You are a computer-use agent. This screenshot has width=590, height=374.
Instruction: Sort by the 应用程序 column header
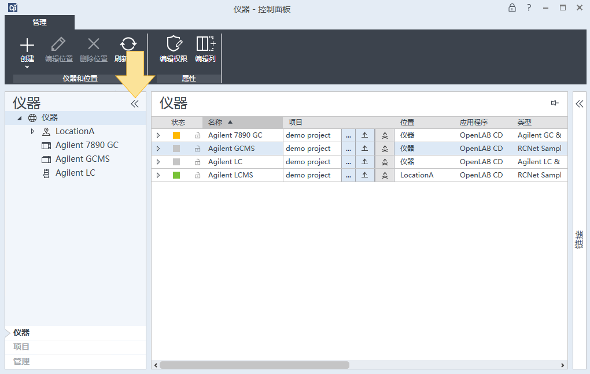point(474,123)
